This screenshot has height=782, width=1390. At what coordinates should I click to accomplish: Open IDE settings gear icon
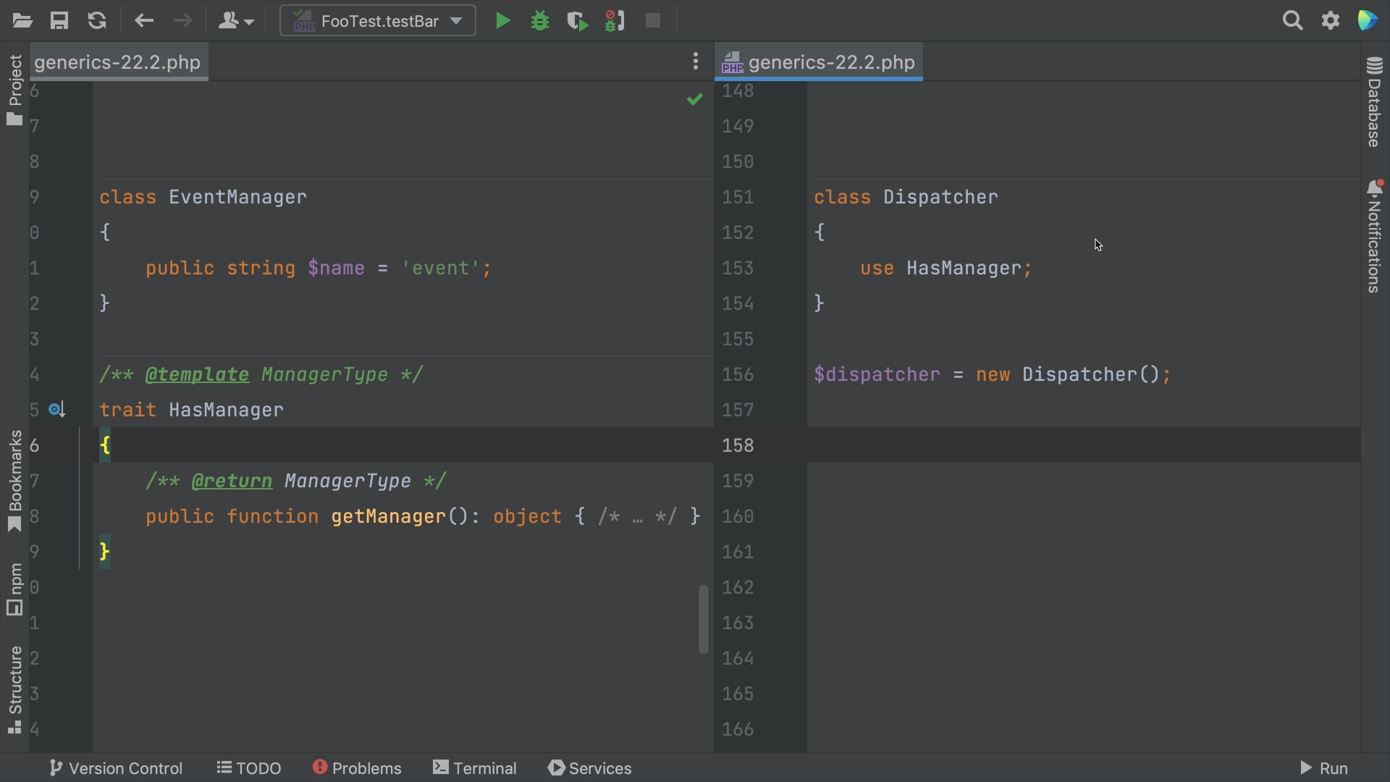1331,20
